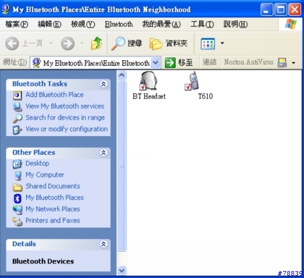Open the Desktop link

coord(37,163)
